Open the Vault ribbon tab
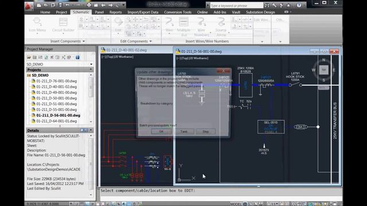367x206 pixels. coord(236,12)
